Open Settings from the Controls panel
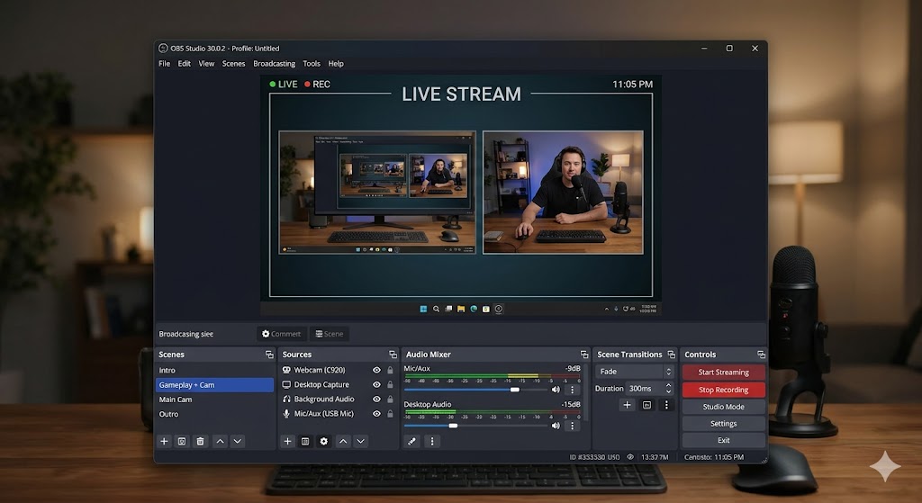This screenshot has width=922, height=503. (x=724, y=424)
